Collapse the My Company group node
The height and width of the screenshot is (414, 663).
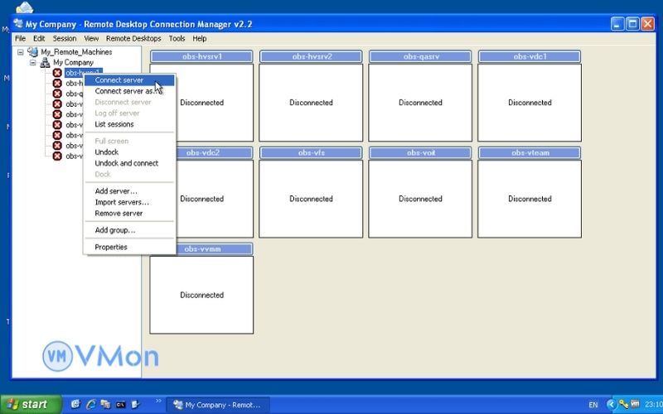coord(32,63)
